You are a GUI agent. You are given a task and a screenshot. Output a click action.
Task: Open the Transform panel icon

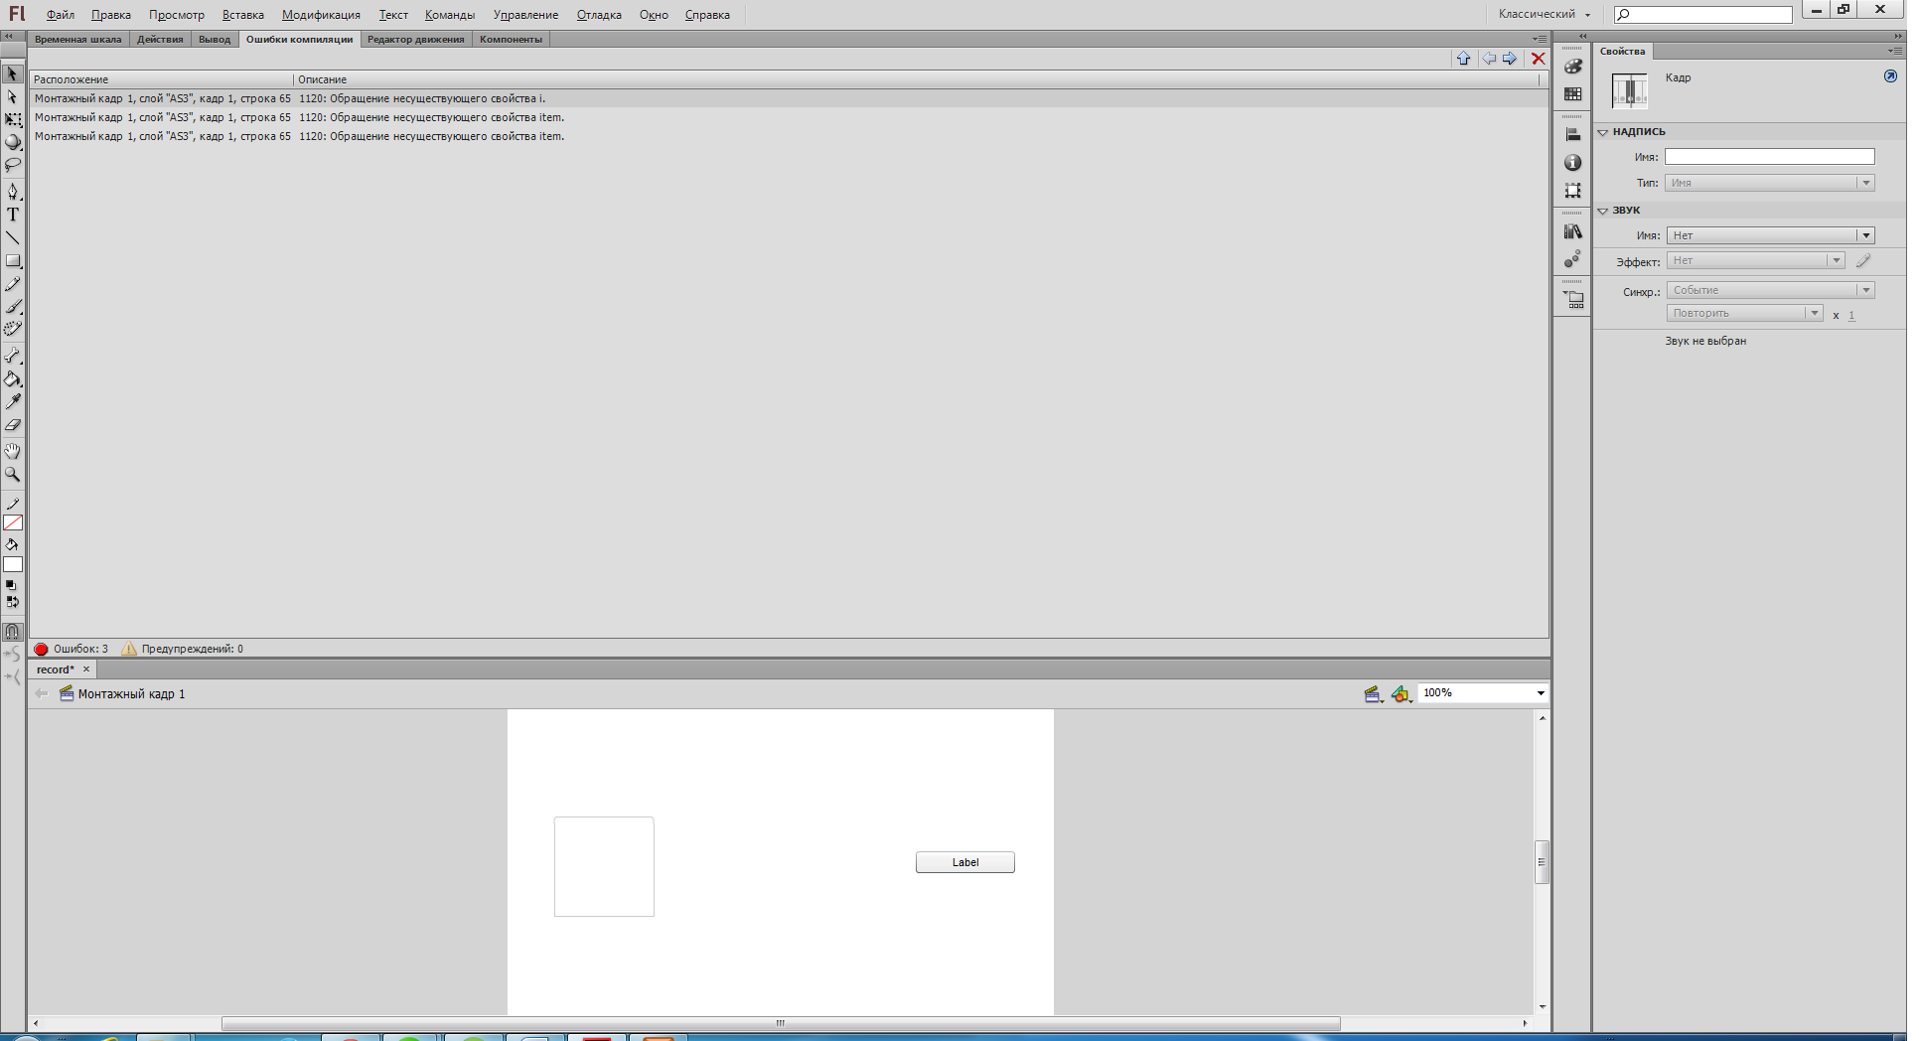pos(1572,191)
